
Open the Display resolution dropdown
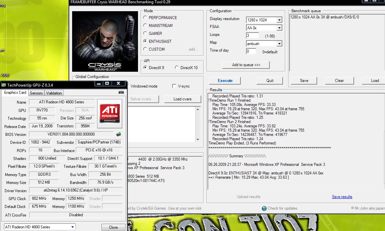pos(279,20)
